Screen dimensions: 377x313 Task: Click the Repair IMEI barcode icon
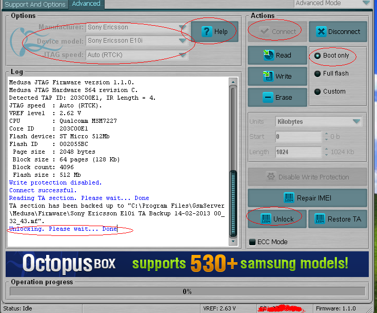(289, 198)
